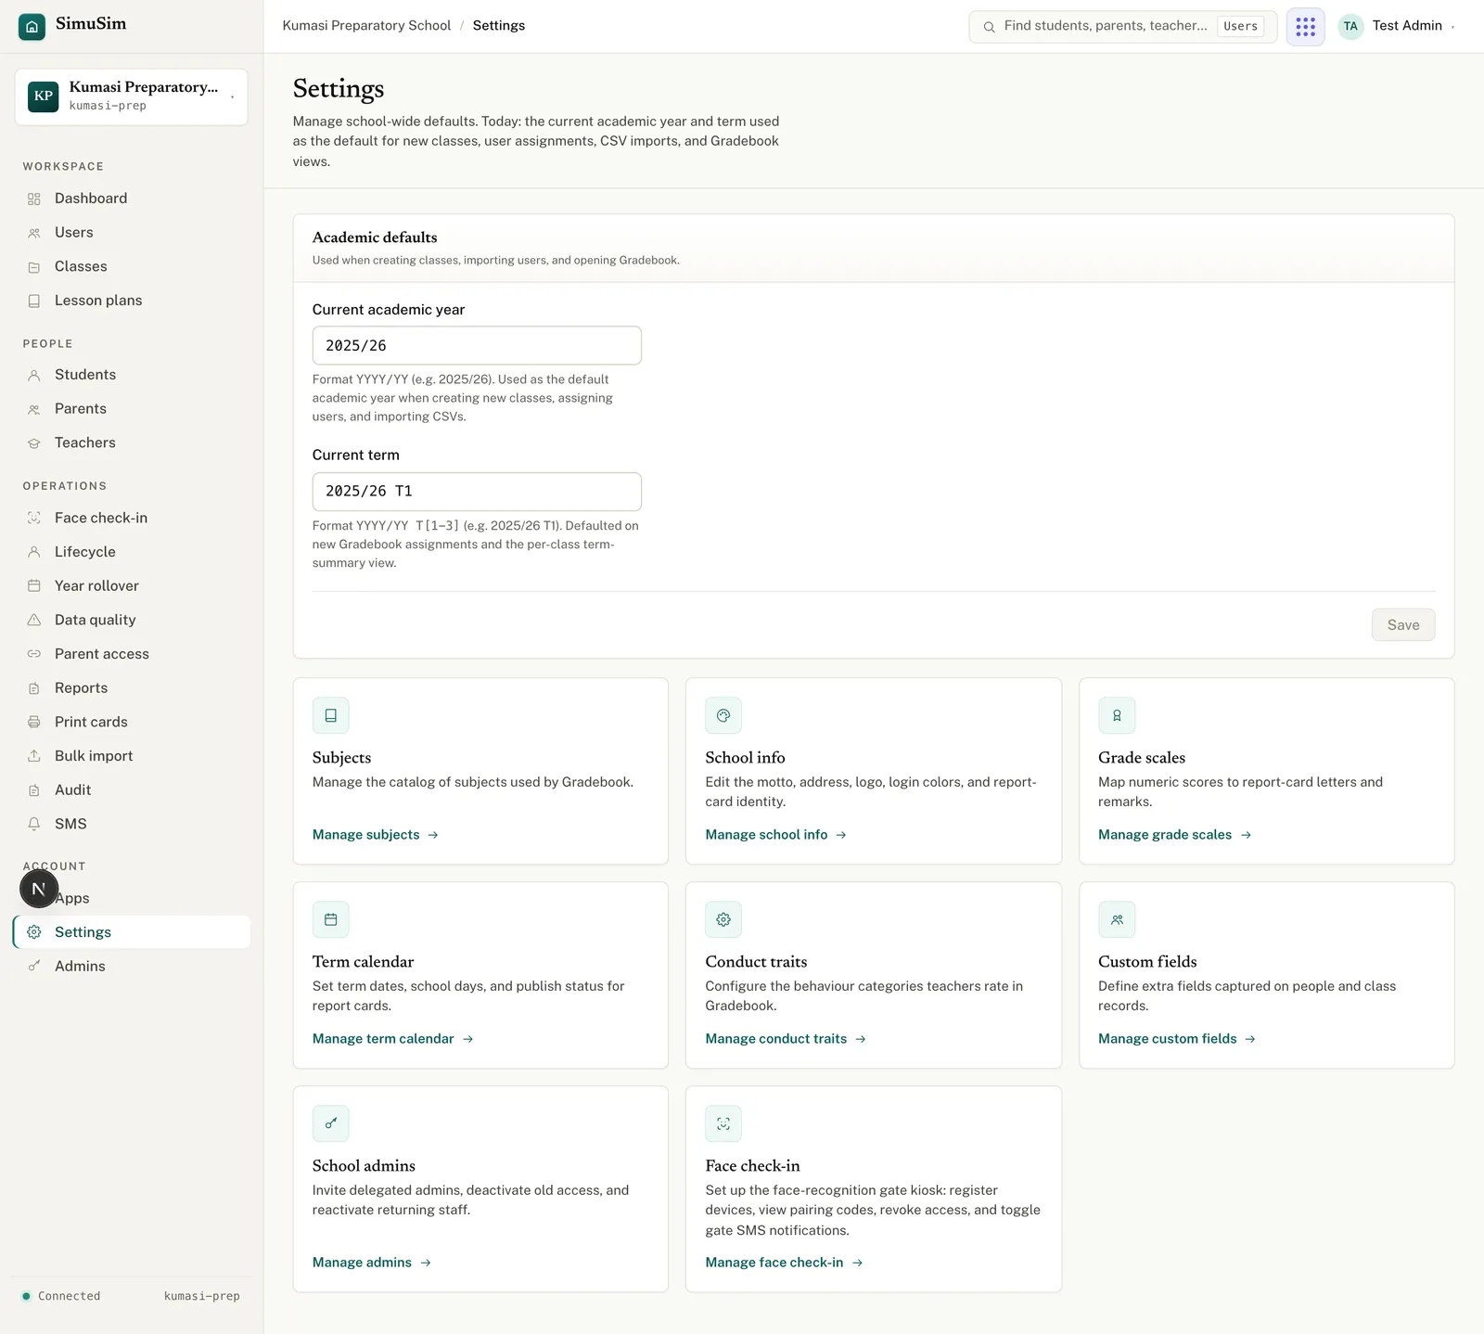1484x1334 pixels.
Task: Click the TA user avatar
Action: click(1350, 26)
